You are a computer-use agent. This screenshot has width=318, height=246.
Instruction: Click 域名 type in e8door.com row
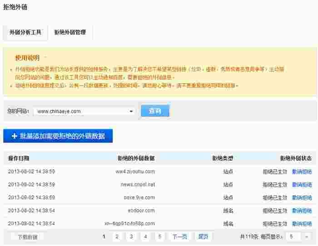tap(228, 211)
